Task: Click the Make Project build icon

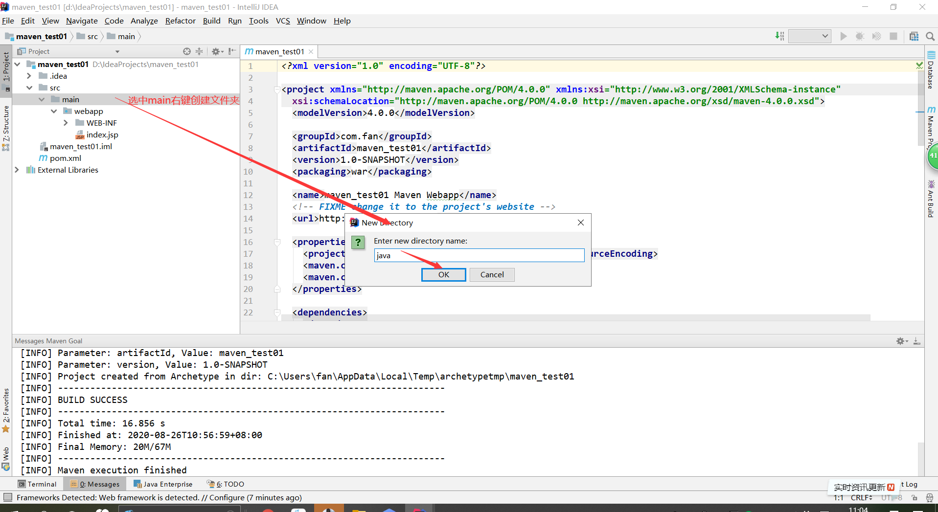Action: 779,36
